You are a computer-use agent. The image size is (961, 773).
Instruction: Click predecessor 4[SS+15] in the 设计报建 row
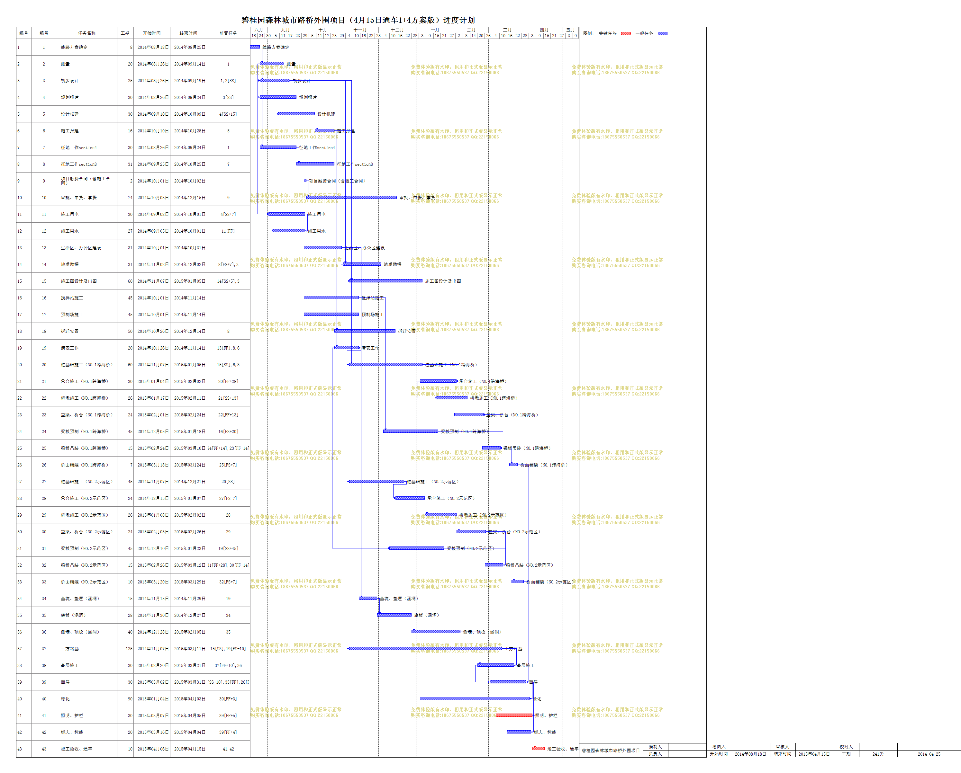tap(228, 114)
